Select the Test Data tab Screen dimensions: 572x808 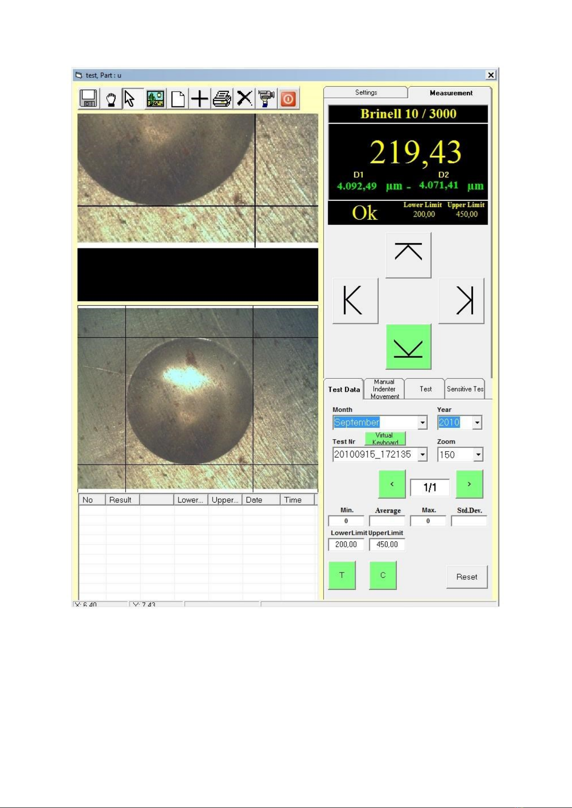point(344,389)
